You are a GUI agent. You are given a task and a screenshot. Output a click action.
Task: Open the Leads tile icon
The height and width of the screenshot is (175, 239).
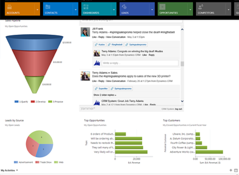[x=124, y=7]
